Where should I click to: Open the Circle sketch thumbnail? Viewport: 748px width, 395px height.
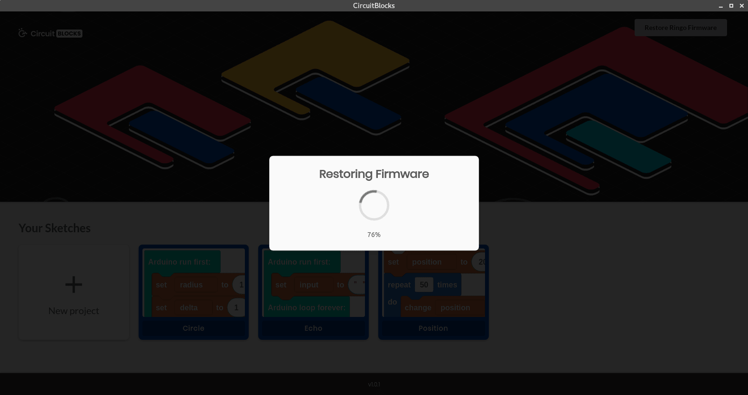(x=193, y=283)
